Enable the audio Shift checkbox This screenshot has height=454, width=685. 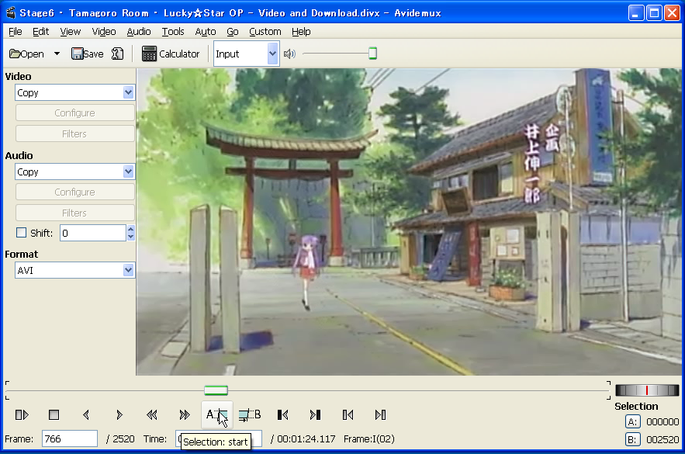tap(21, 233)
